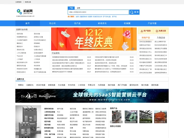This screenshot has width=184, height=138.
Task: Open category 机械零部件加工
Action: pyautogui.click(x=22, y=37)
